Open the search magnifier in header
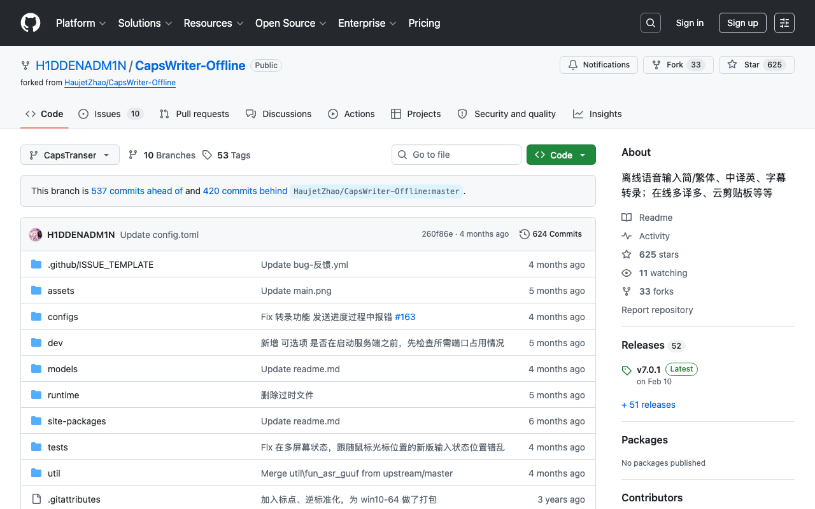 [651, 23]
